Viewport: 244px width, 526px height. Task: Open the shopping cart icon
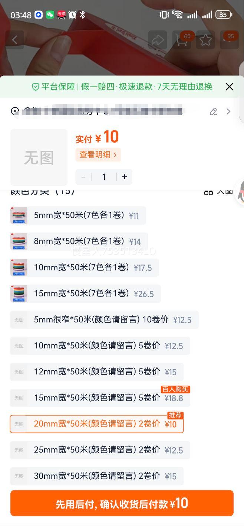(x=181, y=40)
